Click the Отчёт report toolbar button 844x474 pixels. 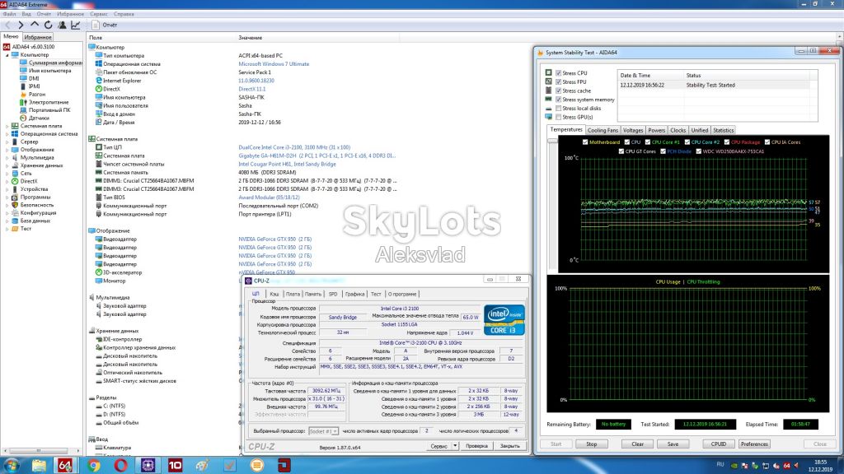point(105,25)
